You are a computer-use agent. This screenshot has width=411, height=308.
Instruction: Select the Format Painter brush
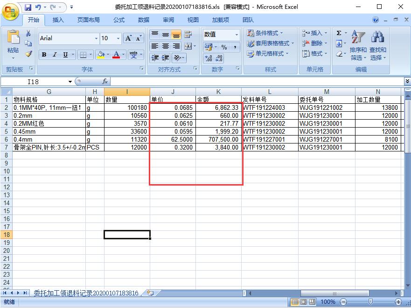[x=28, y=54]
